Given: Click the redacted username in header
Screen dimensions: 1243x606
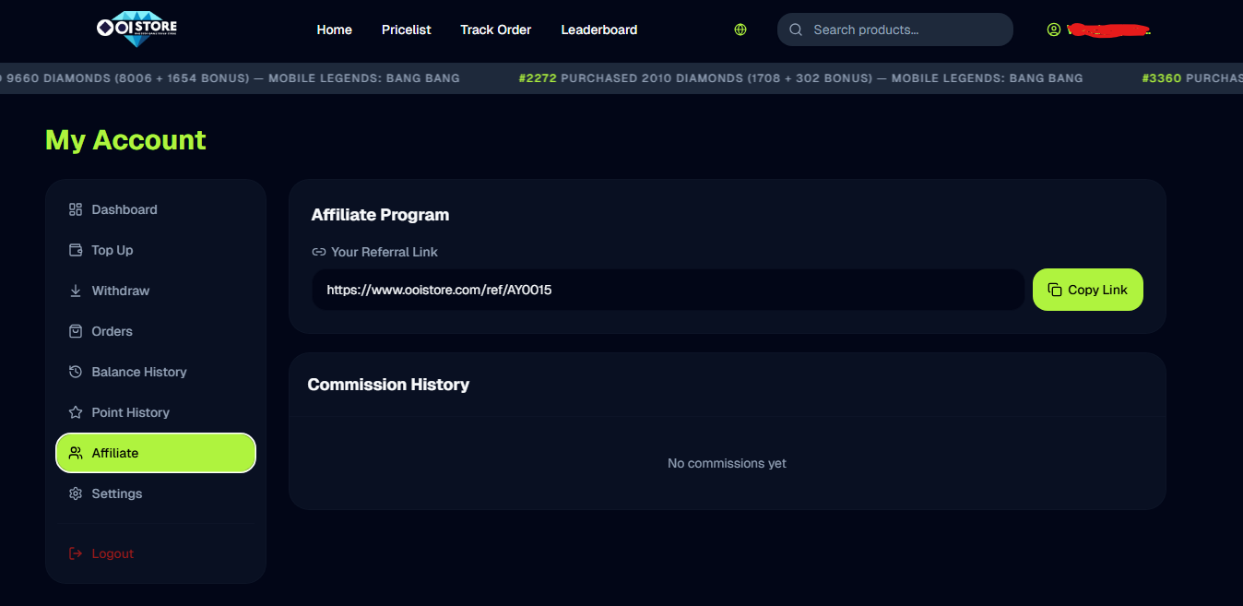Looking at the screenshot, I should click(x=1108, y=30).
